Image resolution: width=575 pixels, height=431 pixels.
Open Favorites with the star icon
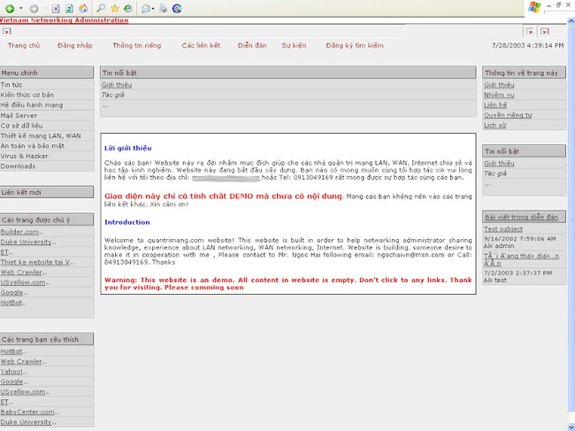pos(114,8)
